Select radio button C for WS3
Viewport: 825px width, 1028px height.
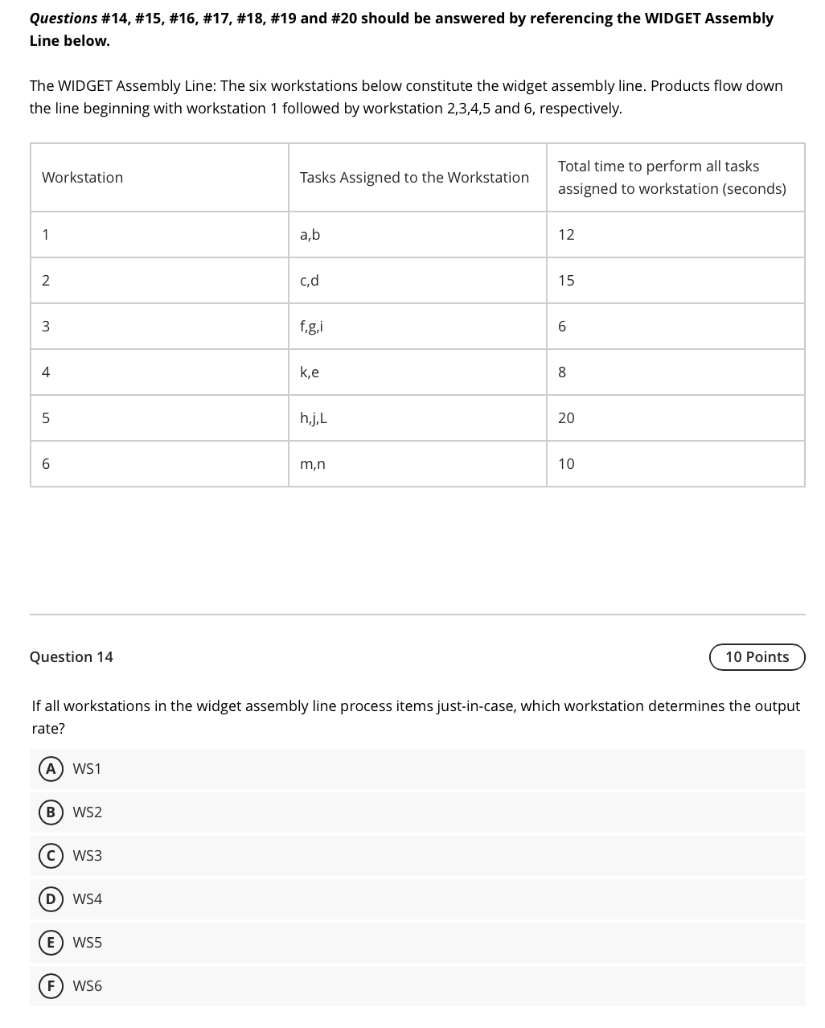51,856
